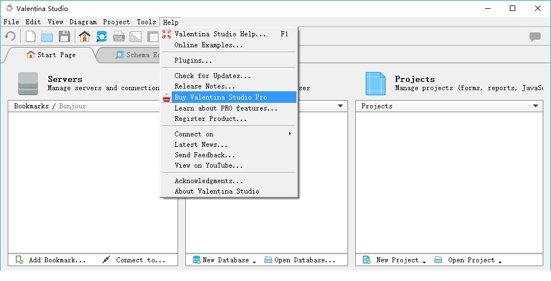Open the Diagram menu in menu bar
Screen dimensions: 551x281
click(x=83, y=22)
